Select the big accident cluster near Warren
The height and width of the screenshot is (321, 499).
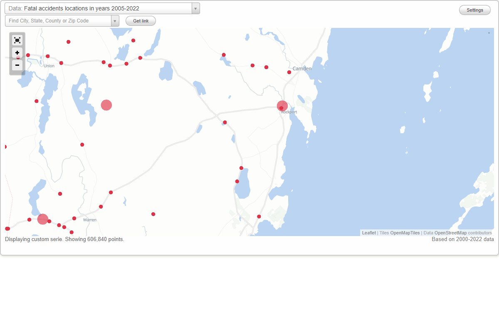click(42, 218)
